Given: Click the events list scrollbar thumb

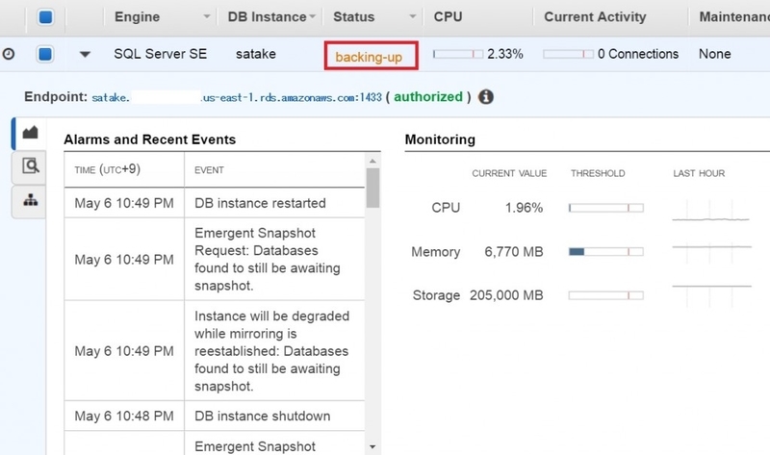Looking at the screenshot, I should click(372, 188).
